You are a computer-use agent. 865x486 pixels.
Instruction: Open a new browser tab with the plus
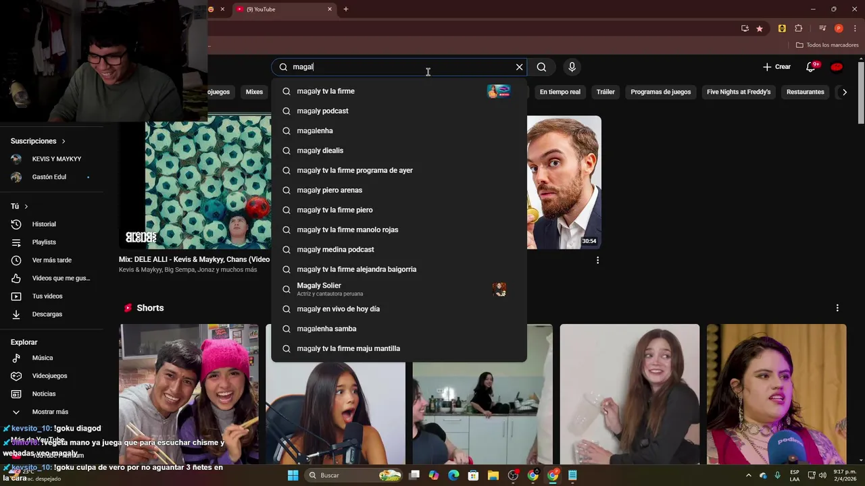[346, 9]
